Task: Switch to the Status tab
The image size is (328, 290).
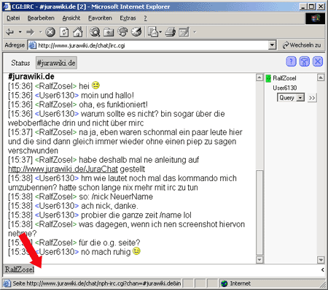Action: coord(20,63)
